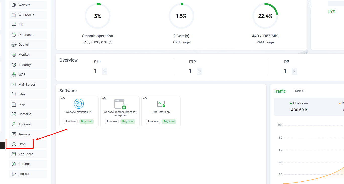
Task: Open Terminal from the sidebar
Action: click(25, 134)
